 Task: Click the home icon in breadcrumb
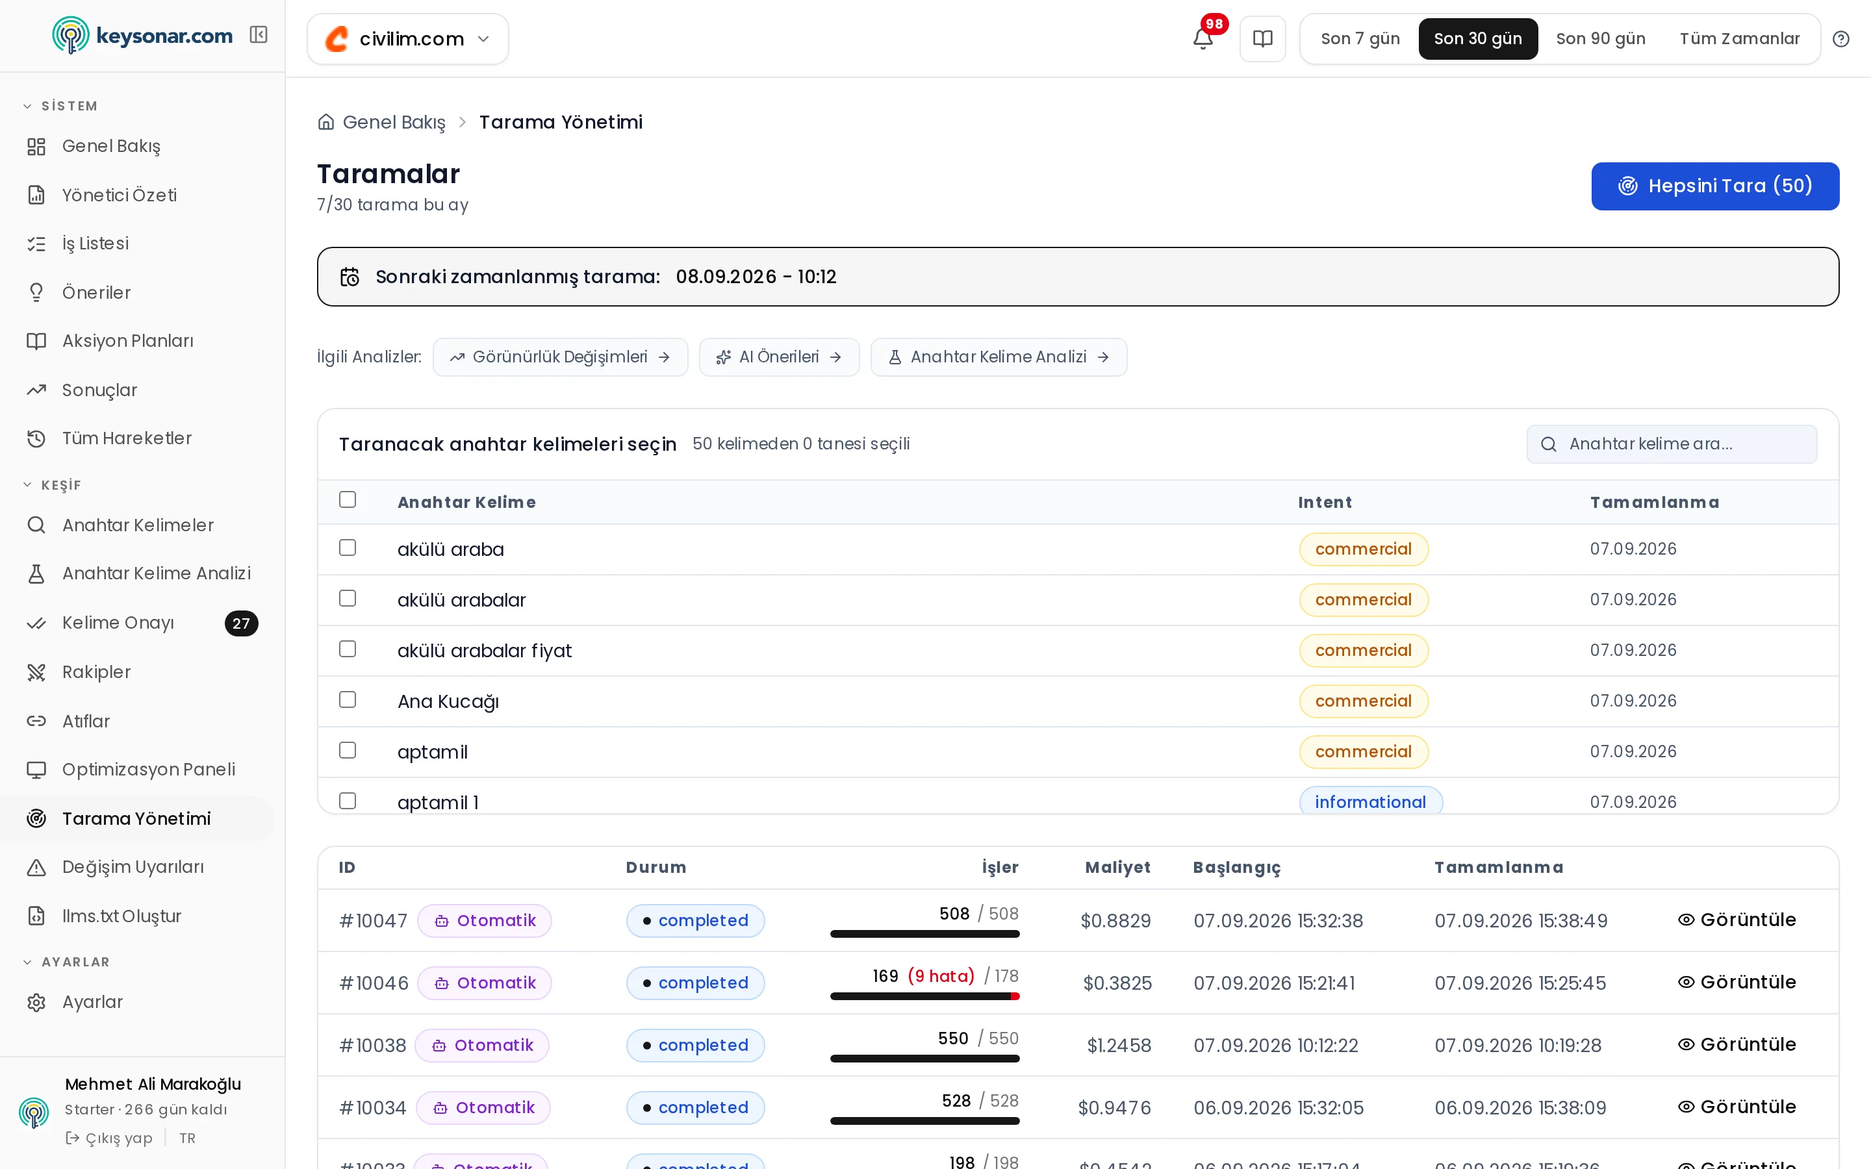coord(326,122)
